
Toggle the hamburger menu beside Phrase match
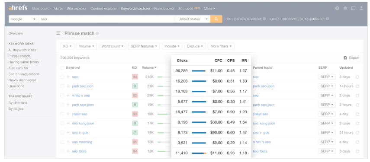pos(58,33)
